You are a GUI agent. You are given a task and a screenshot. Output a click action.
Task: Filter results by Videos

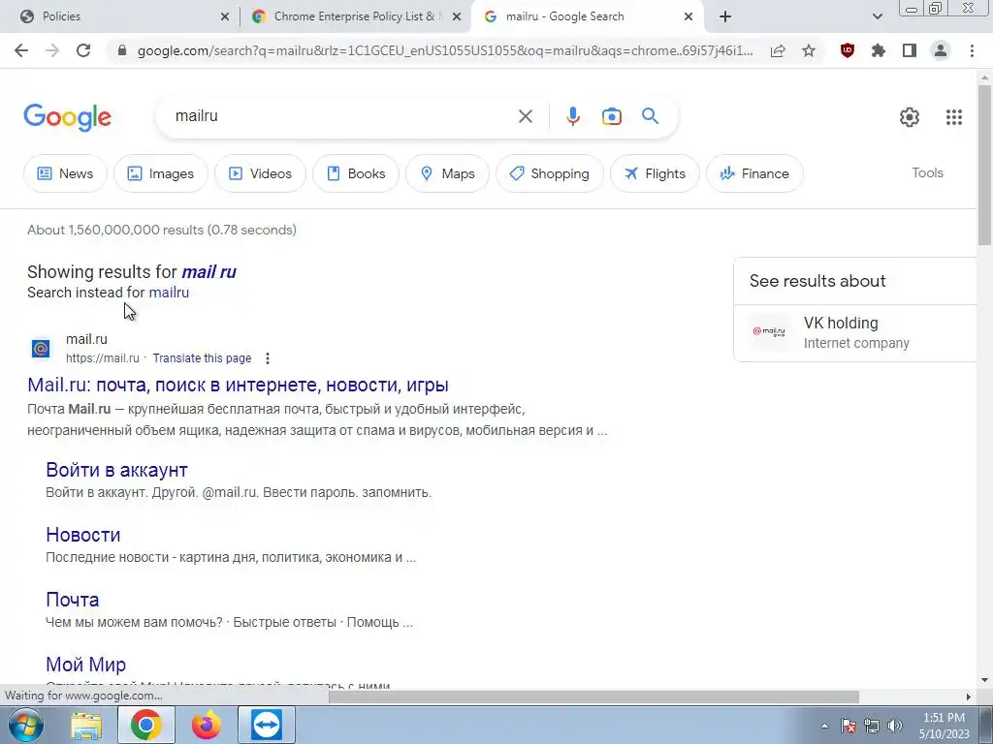(x=260, y=173)
